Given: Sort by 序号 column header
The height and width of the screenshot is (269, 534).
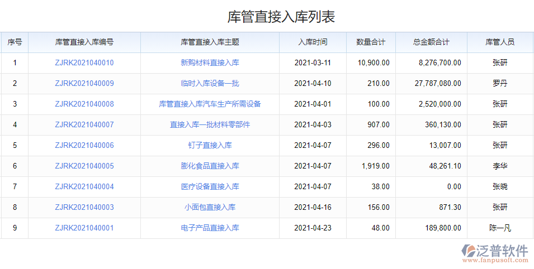Looking at the screenshot, I should click(15, 42).
